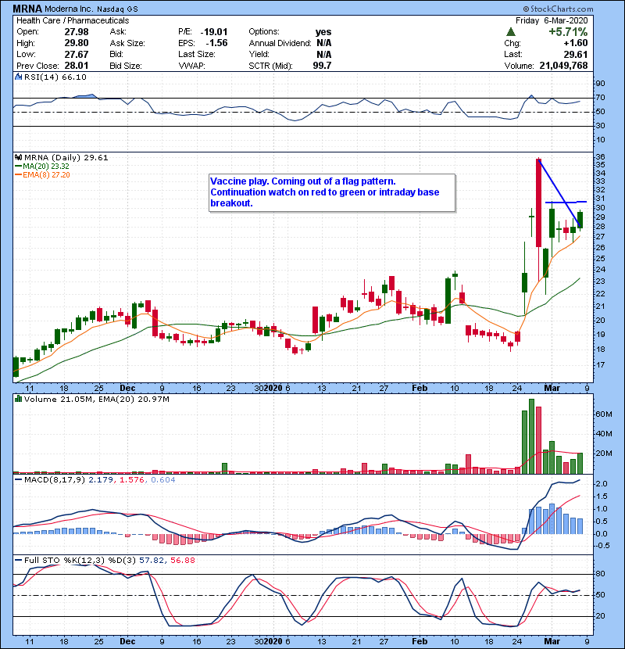Viewport: 625px width, 649px height.
Task: Click the MRNA (Daily) 29.61 chart label
Action: [66, 158]
